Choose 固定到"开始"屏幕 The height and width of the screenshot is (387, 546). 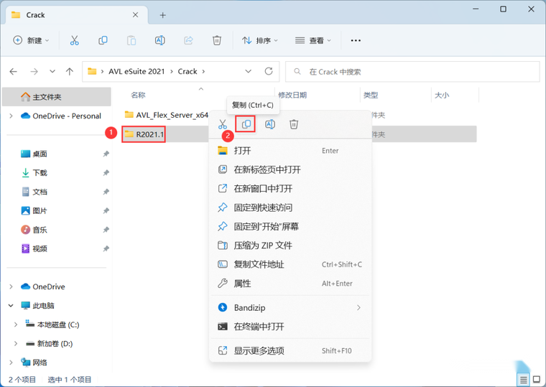coord(290,227)
